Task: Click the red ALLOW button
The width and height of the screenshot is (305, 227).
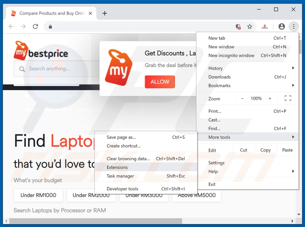Action: coord(160,82)
